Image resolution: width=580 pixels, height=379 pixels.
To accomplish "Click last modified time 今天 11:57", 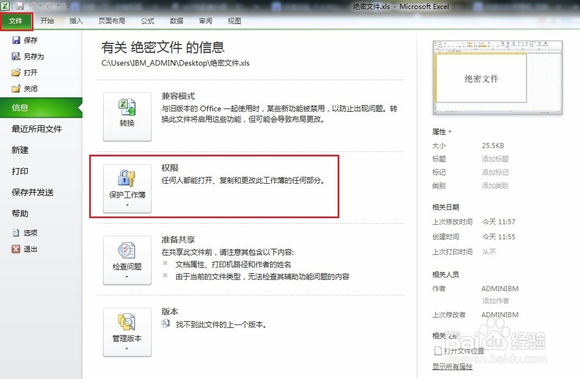I will click(499, 222).
